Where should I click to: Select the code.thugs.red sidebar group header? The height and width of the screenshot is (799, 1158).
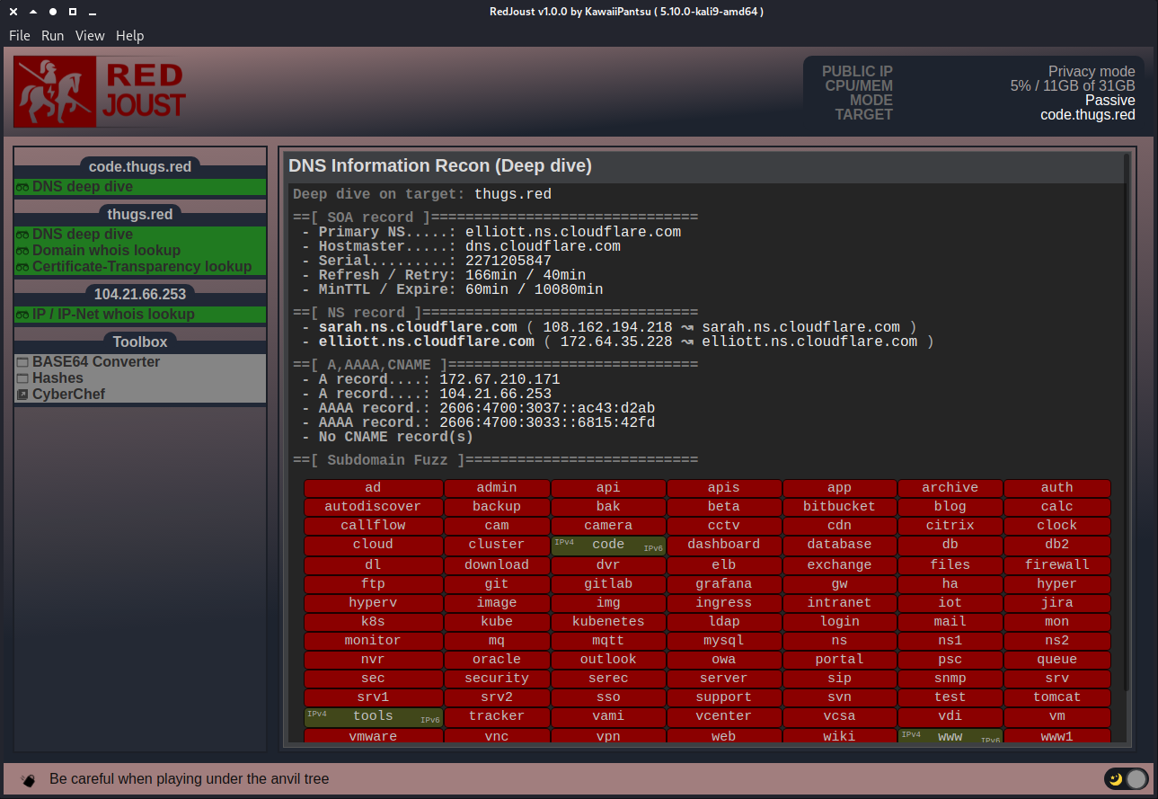tap(140, 166)
